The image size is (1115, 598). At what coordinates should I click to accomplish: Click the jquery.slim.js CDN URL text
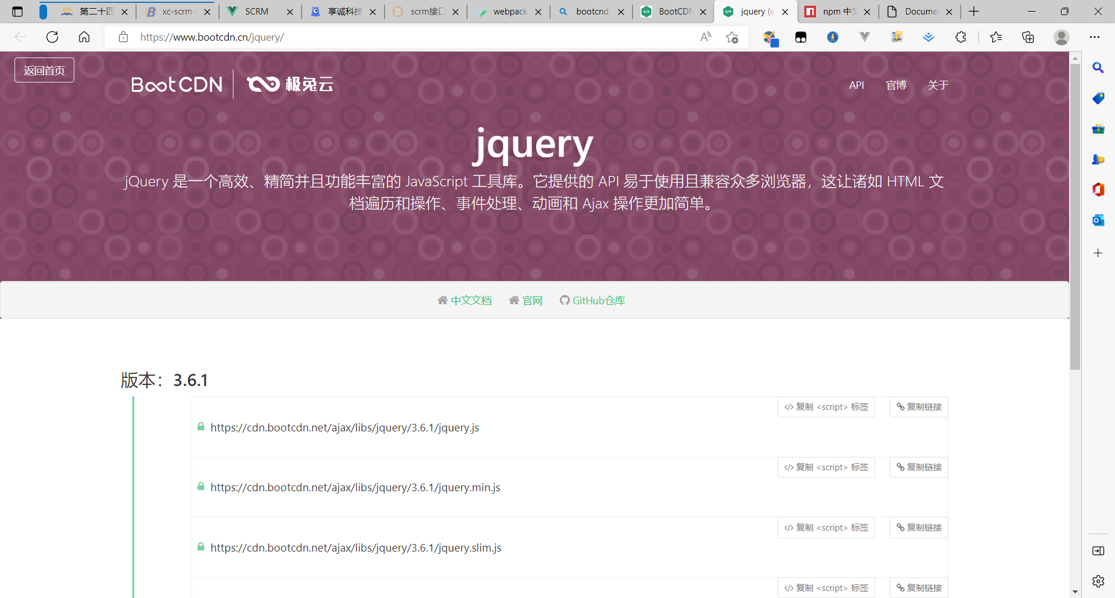pos(356,548)
